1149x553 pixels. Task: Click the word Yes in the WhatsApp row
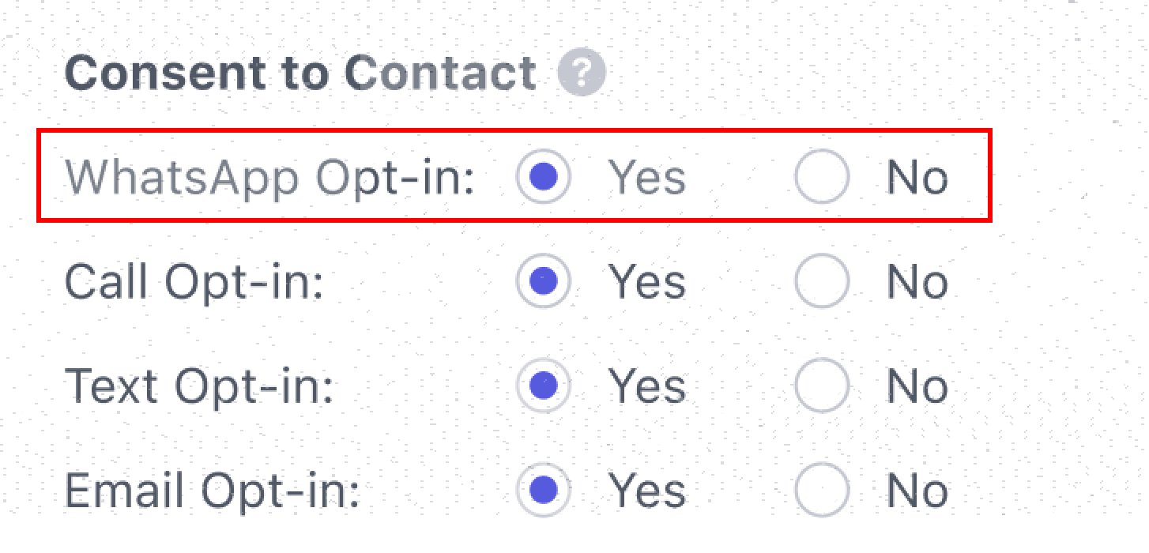point(646,177)
